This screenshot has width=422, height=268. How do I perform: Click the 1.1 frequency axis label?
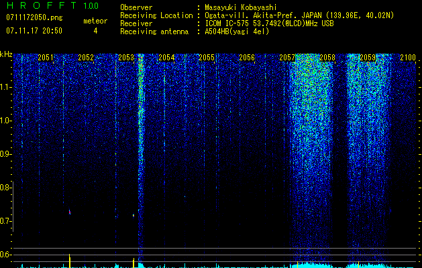(5, 87)
